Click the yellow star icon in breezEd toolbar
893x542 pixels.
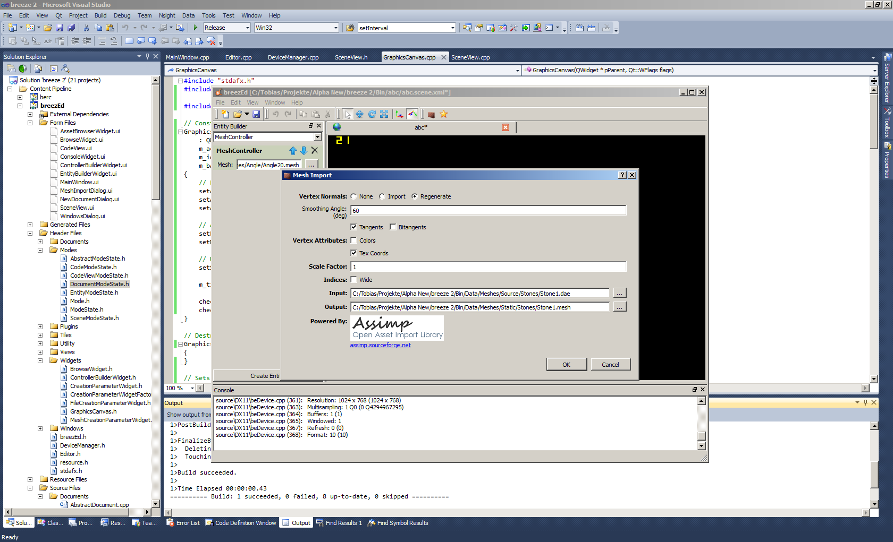pos(444,114)
